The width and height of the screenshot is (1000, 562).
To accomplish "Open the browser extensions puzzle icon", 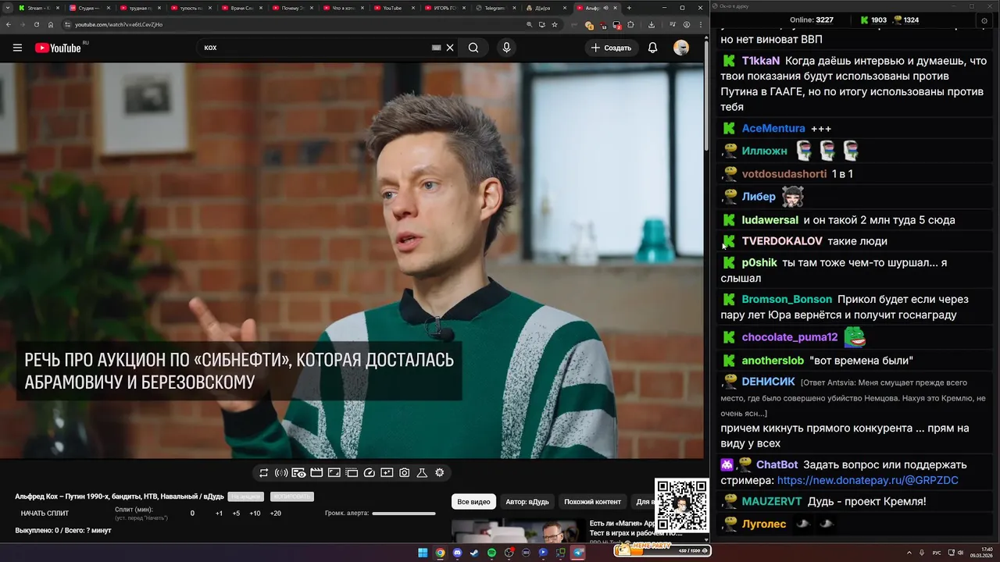I will point(630,24).
